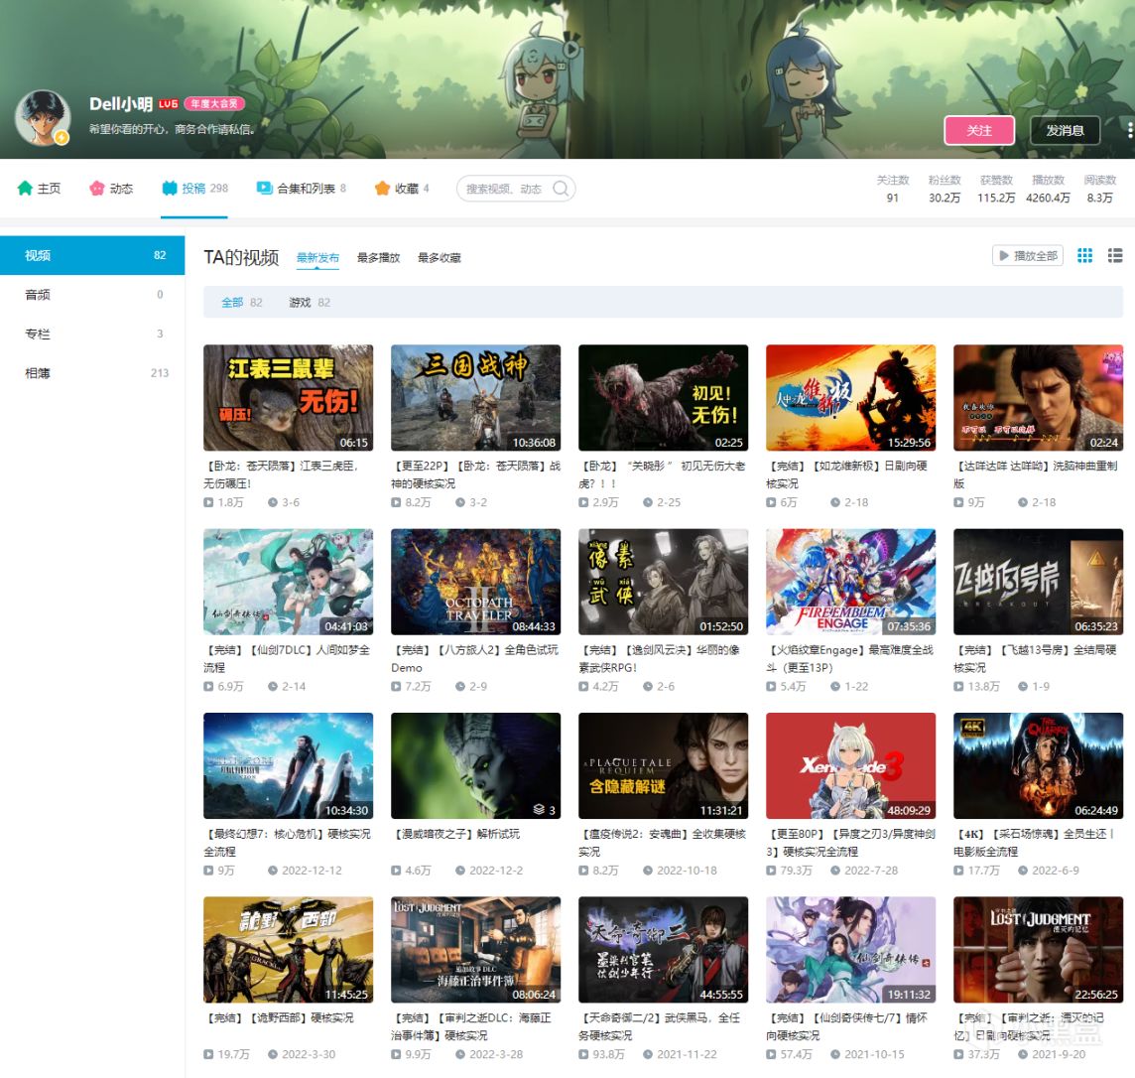This screenshot has height=1078, width=1135.
Task: Open the 主页 tab
Action: (39, 189)
